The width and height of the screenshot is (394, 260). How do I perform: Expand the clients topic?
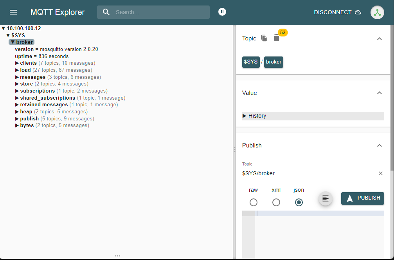(x=17, y=63)
